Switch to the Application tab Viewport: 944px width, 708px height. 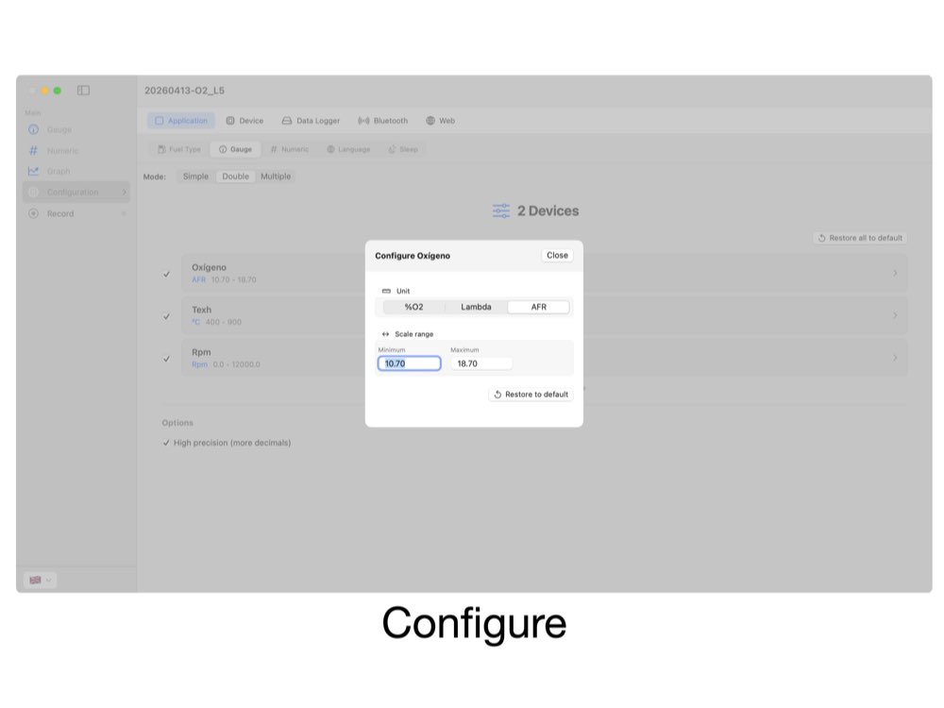pyautogui.click(x=181, y=121)
